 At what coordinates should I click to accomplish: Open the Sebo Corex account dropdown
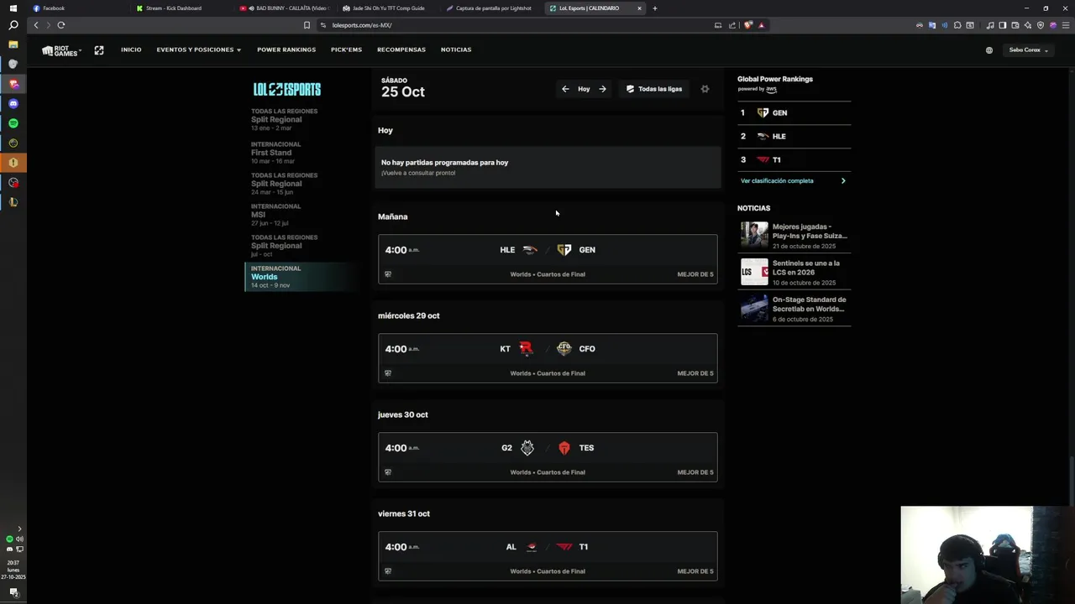(1028, 50)
